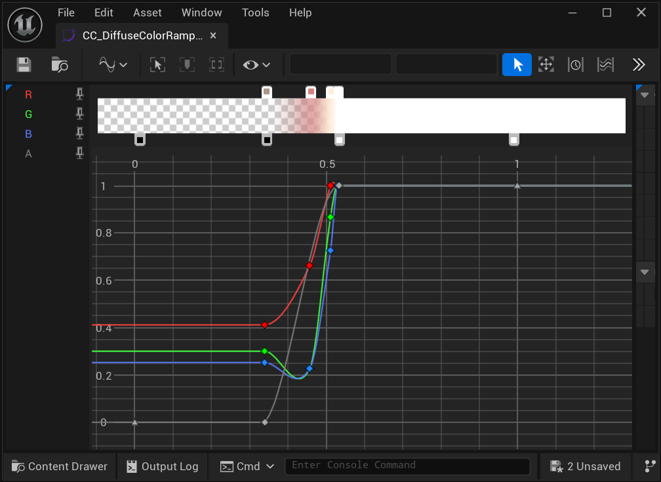This screenshot has width=661, height=482.
Task: Open the Content Drawer
Action: [60, 466]
